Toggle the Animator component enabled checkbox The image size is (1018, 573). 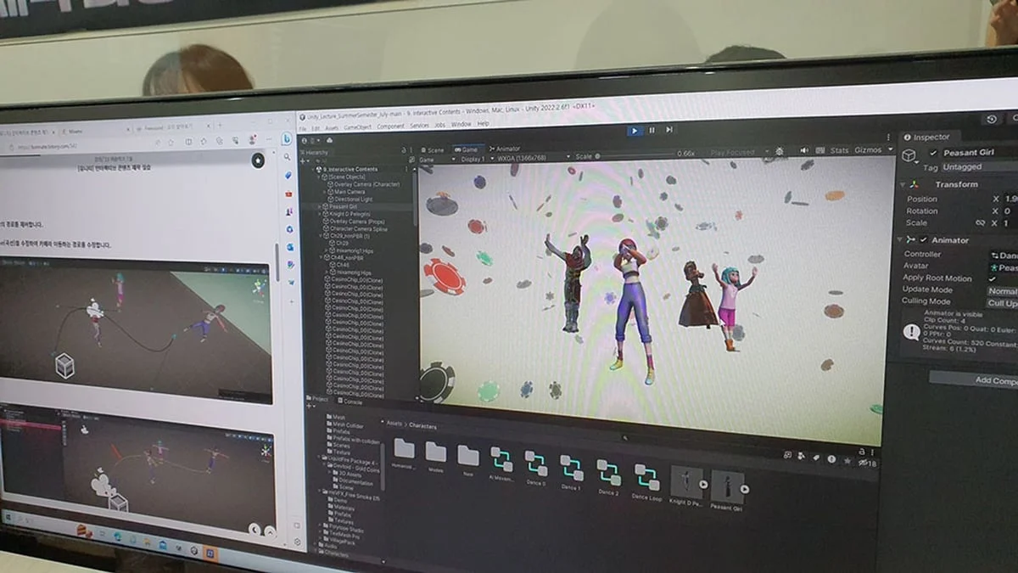tap(924, 240)
